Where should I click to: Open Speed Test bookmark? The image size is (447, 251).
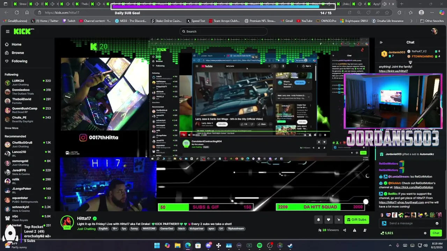[x=196, y=21]
